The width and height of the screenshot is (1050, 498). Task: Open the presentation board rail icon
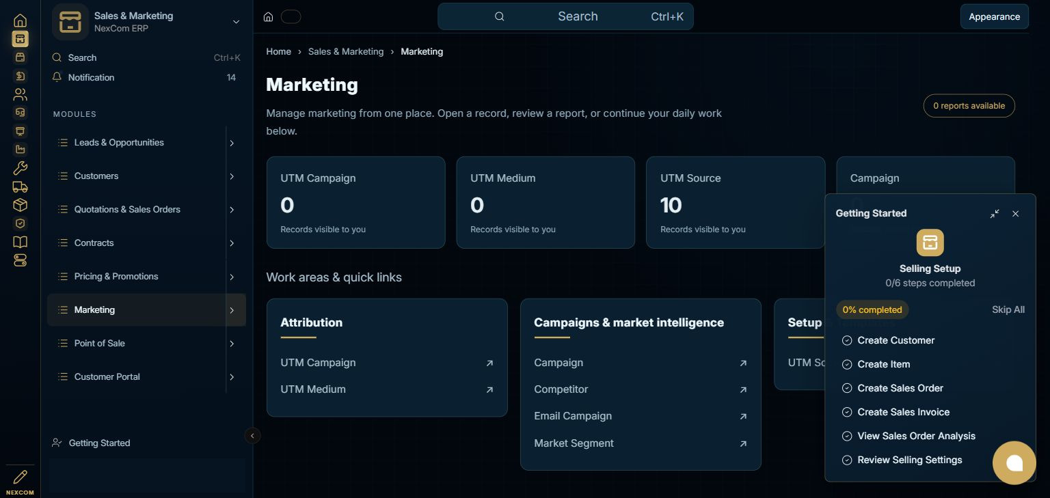pyautogui.click(x=21, y=131)
